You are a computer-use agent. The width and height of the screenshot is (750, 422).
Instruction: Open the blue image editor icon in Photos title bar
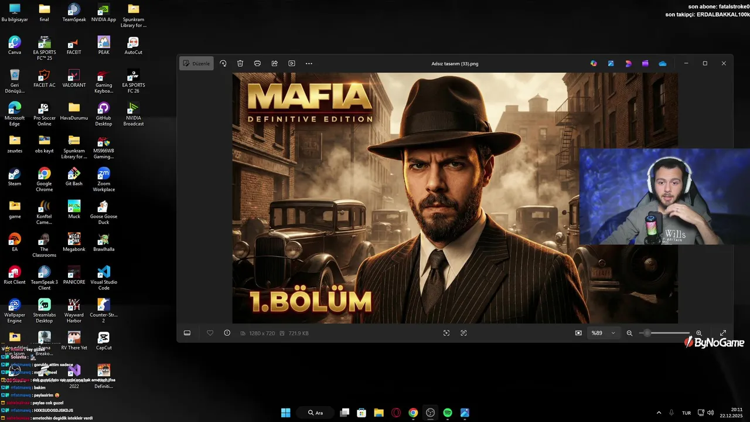click(611, 63)
